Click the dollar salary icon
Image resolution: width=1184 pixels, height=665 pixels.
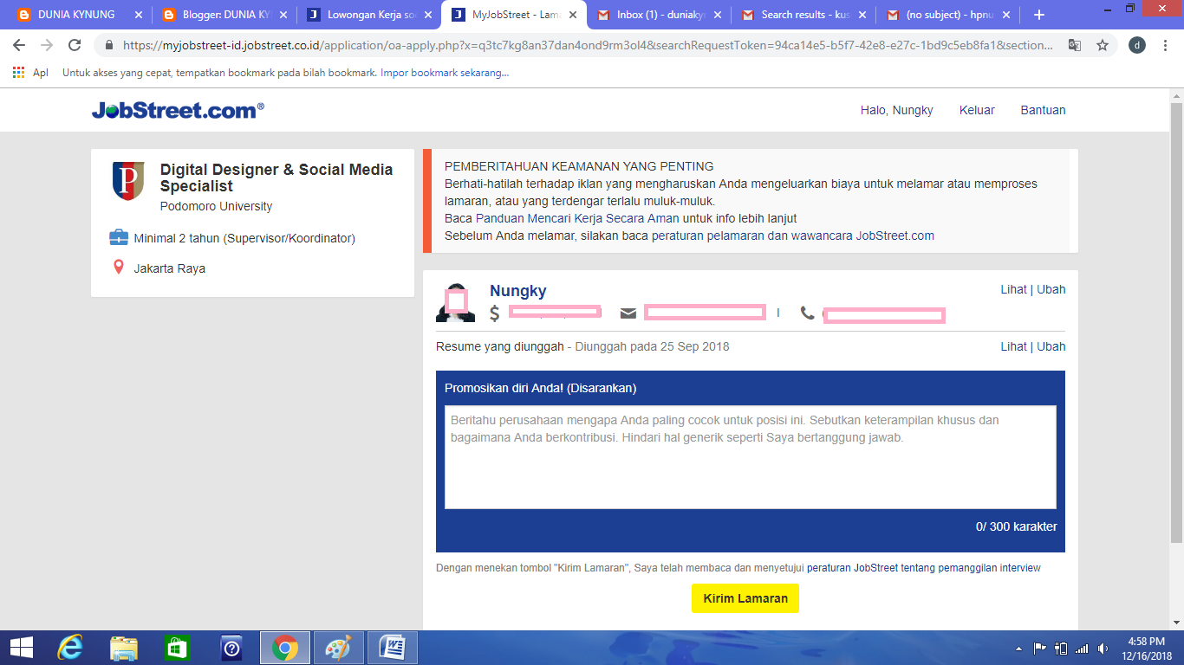point(495,313)
